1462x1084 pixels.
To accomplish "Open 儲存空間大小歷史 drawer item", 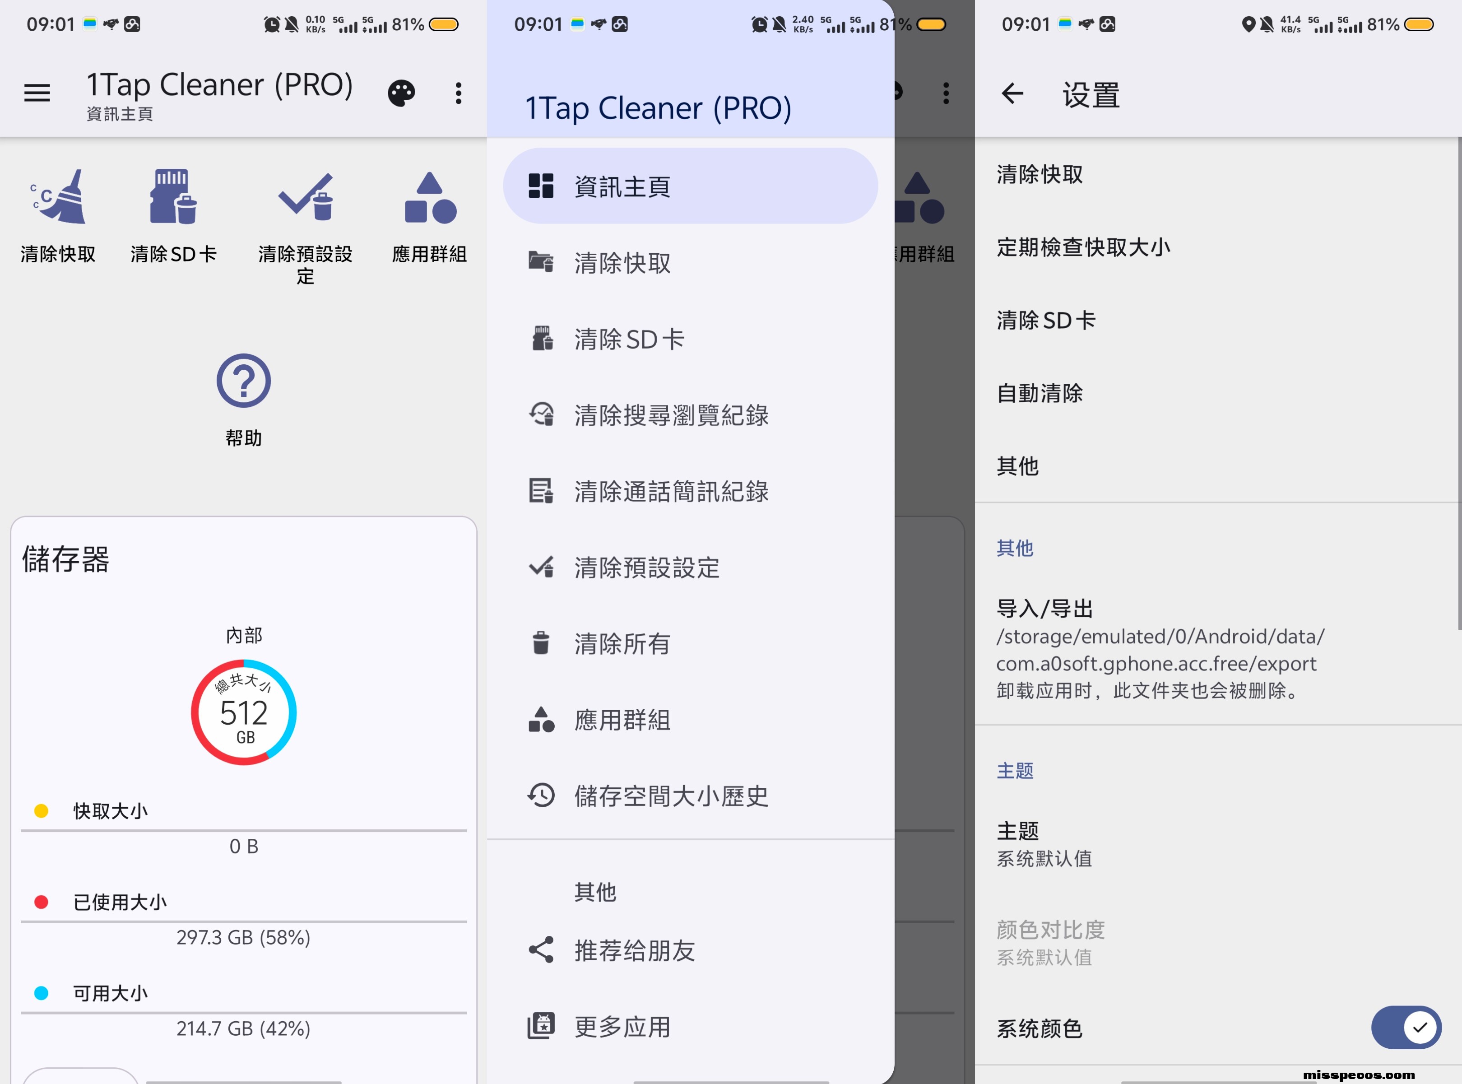I will click(670, 796).
